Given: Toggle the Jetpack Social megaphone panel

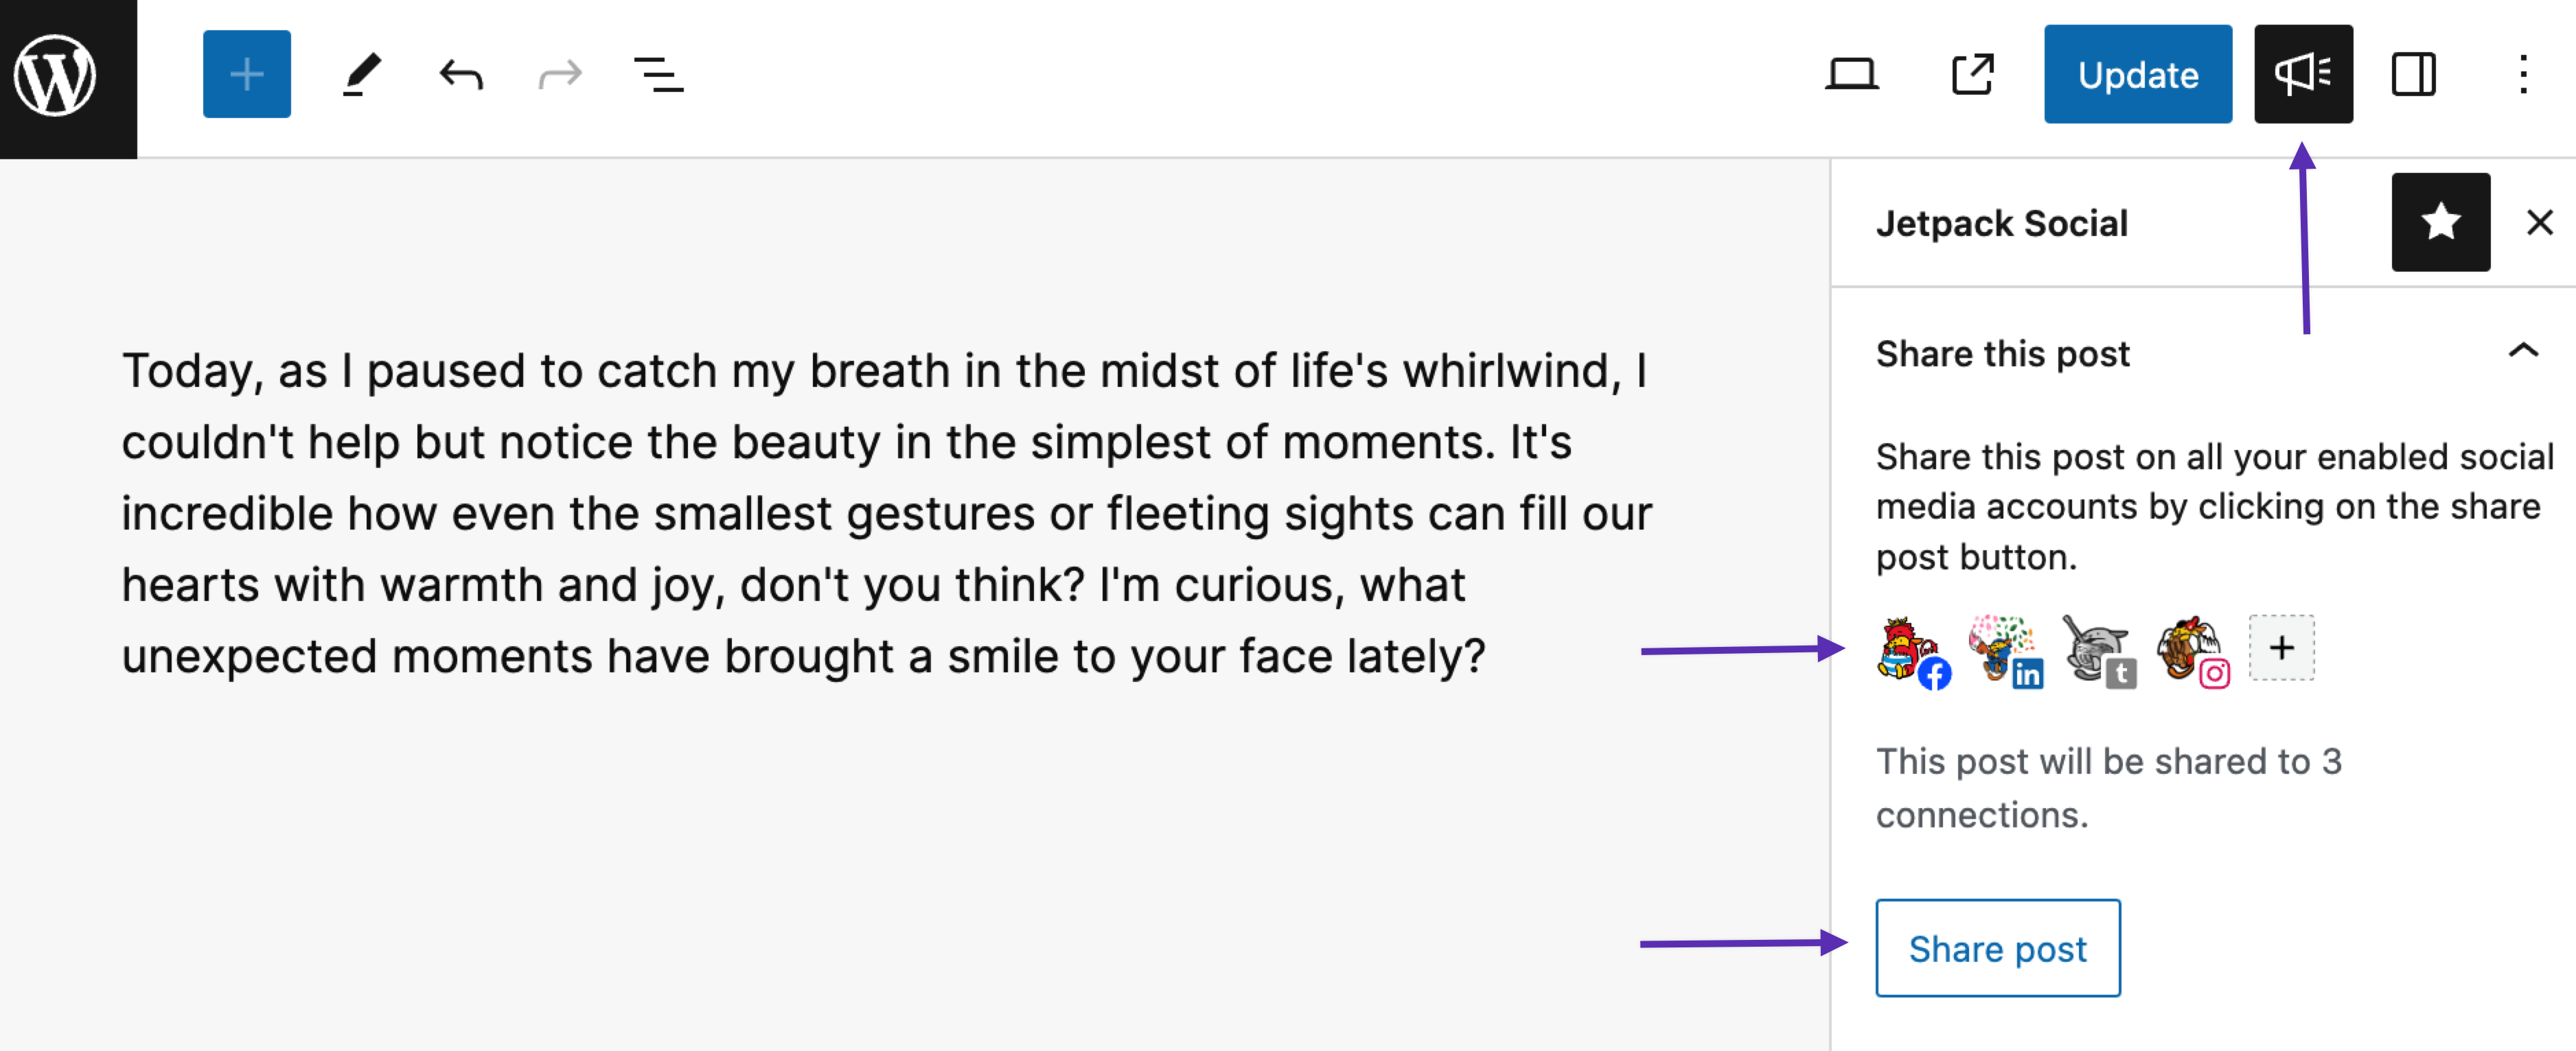Looking at the screenshot, I should coord(2302,74).
